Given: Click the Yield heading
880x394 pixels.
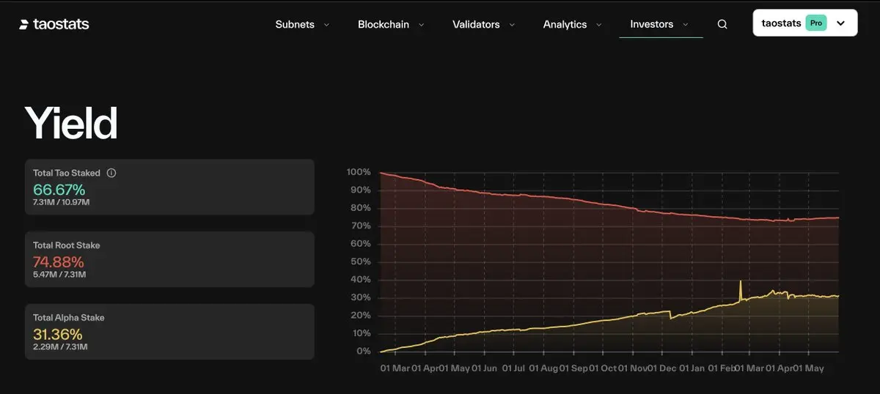Looking at the screenshot, I should (x=71, y=123).
